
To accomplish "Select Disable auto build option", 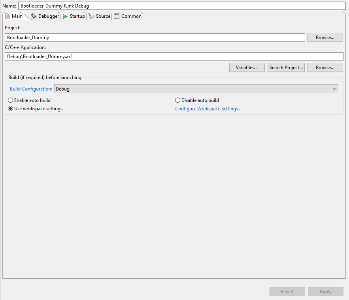I will (197, 100).
